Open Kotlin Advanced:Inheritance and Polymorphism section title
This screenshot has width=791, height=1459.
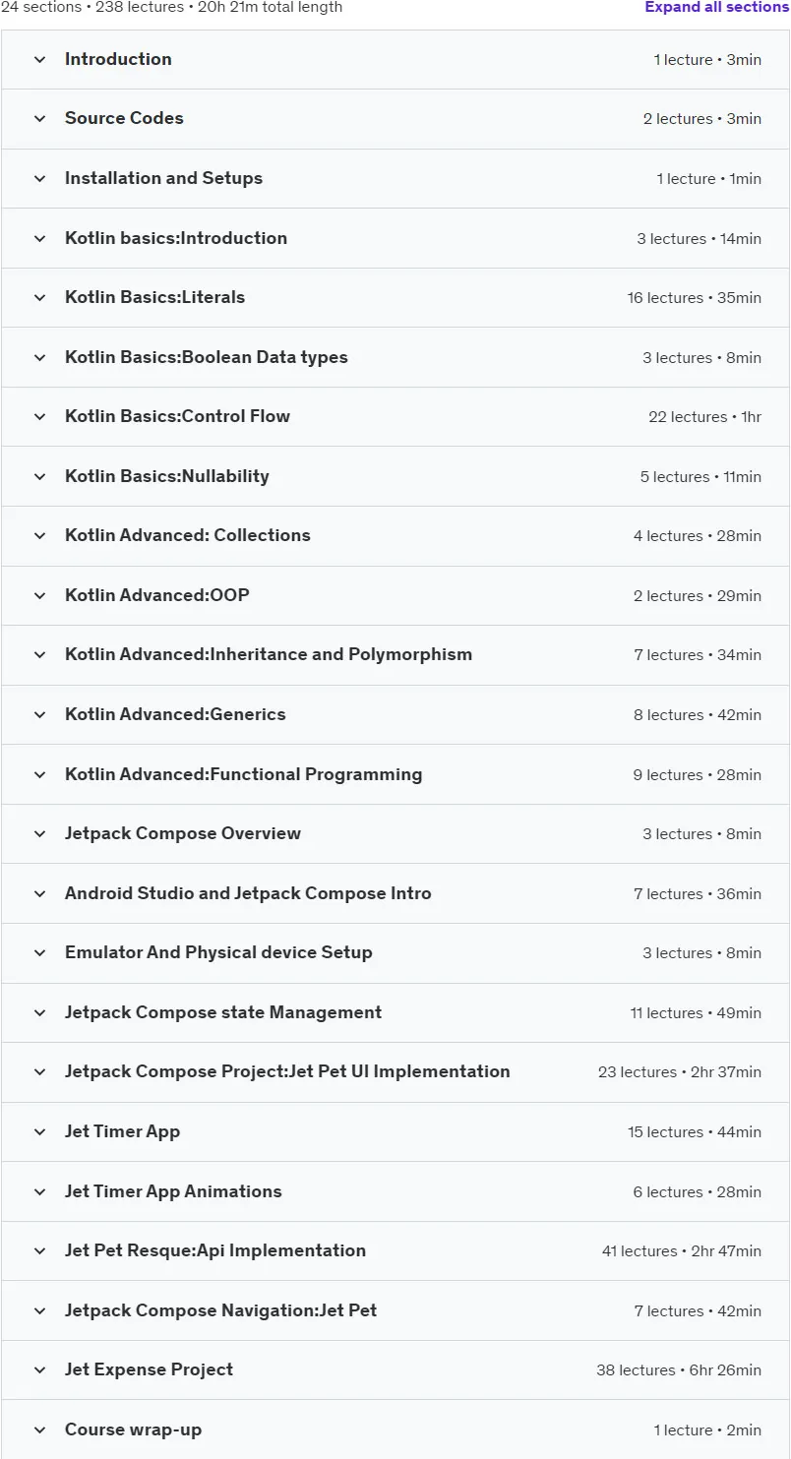[x=269, y=654]
